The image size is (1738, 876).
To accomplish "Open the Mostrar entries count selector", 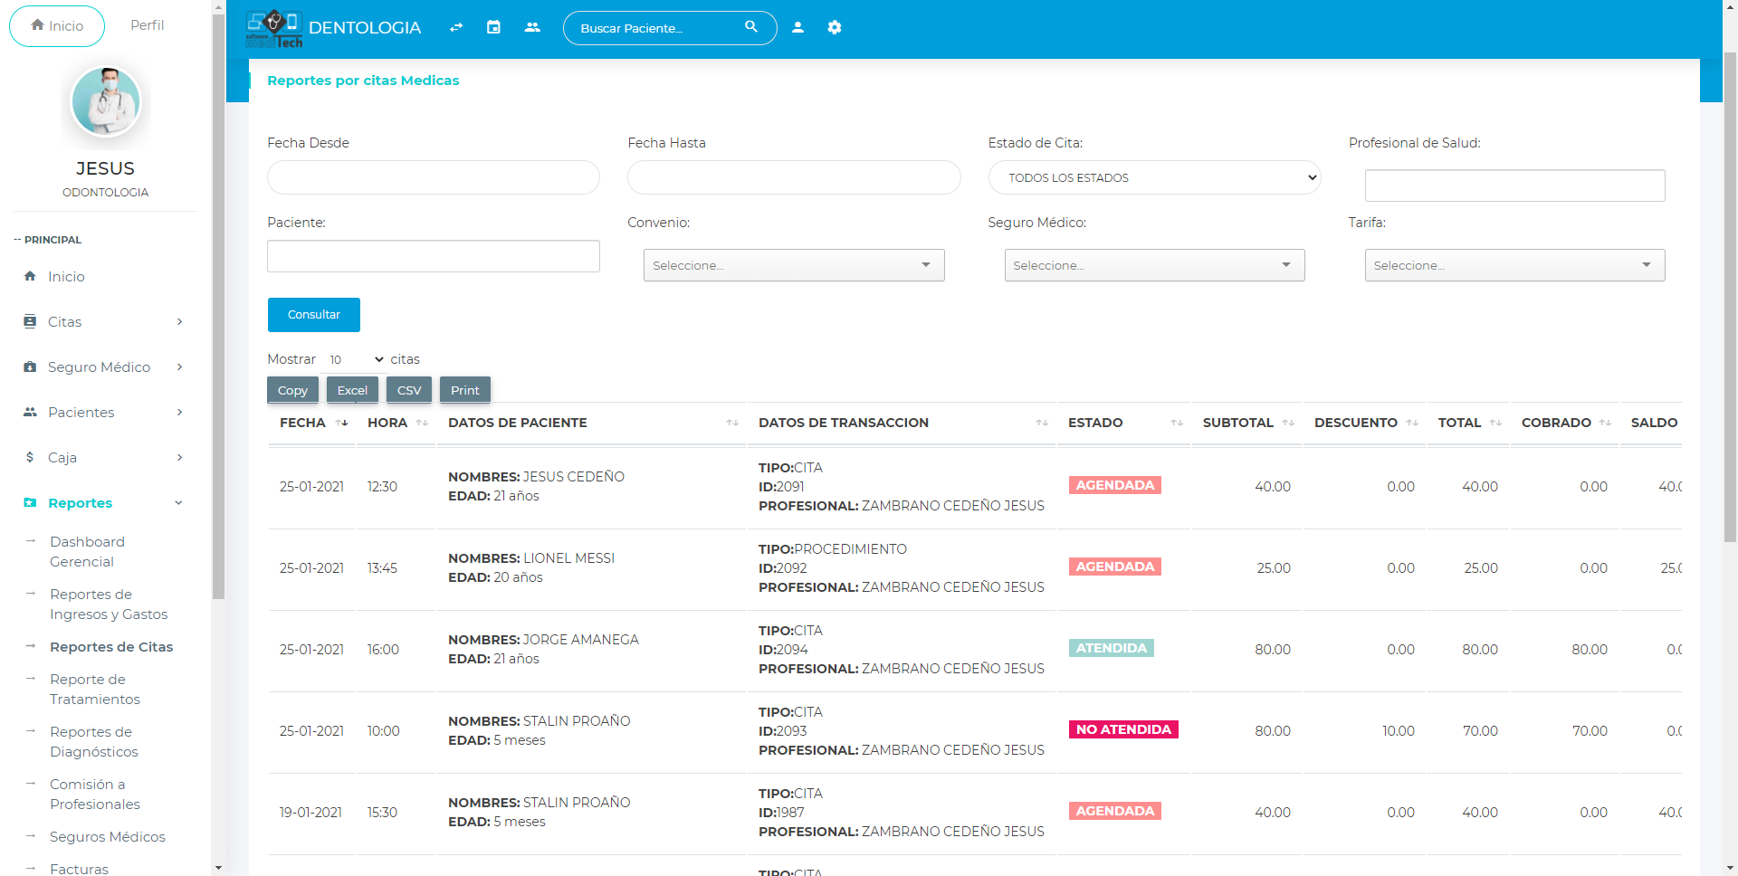I will [x=356, y=359].
